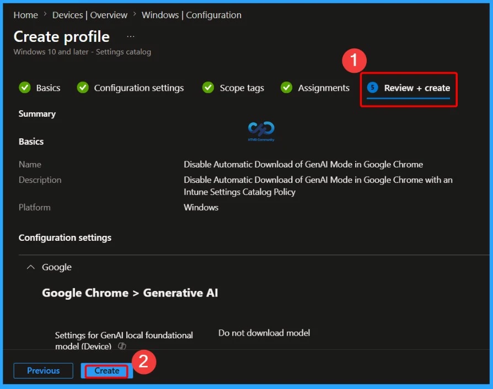The height and width of the screenshot is (389, 493).
Task: Click the green checkmark icon beside Basics
Action: coord(24,88)
